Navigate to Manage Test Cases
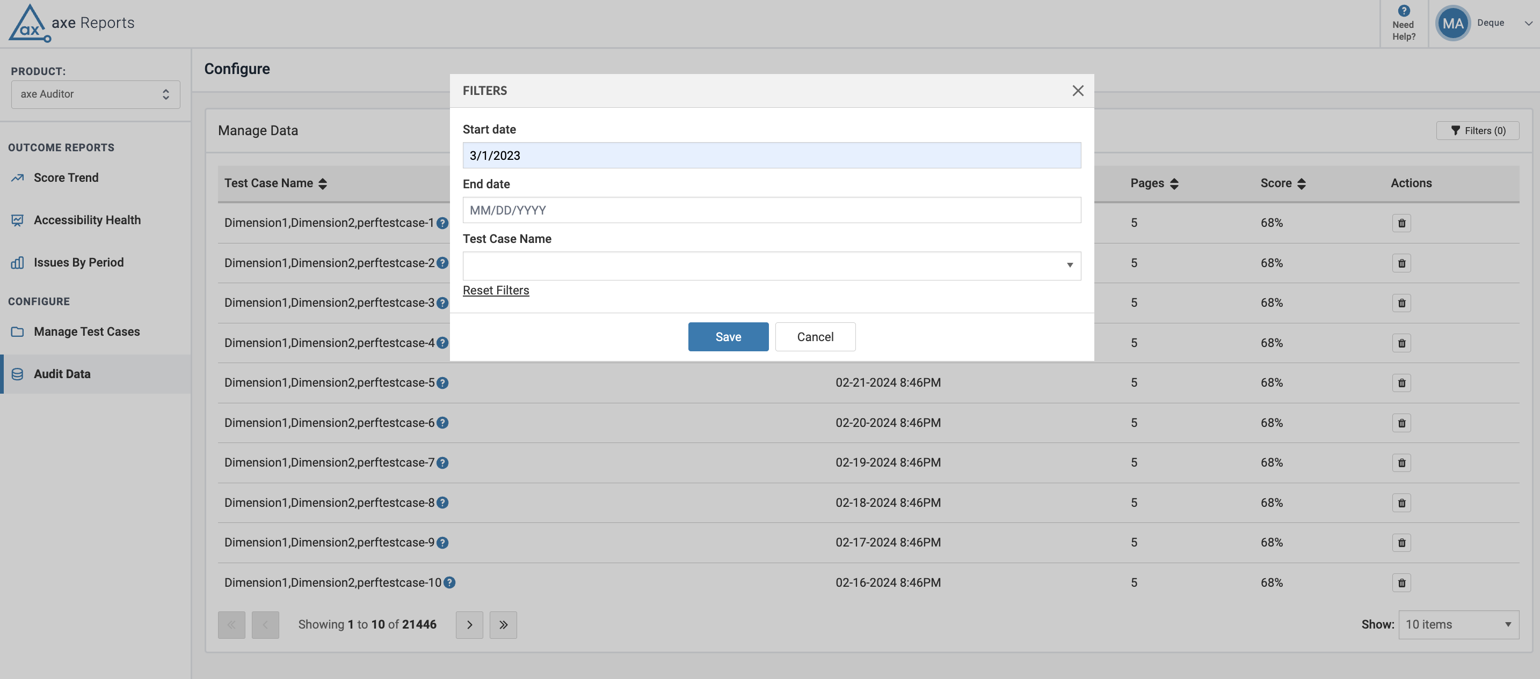Screen dimensions: 1540x679 coord(86,331)
